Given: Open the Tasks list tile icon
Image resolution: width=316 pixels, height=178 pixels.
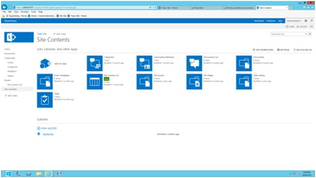Looking at the screenshot, I should 45,100.
